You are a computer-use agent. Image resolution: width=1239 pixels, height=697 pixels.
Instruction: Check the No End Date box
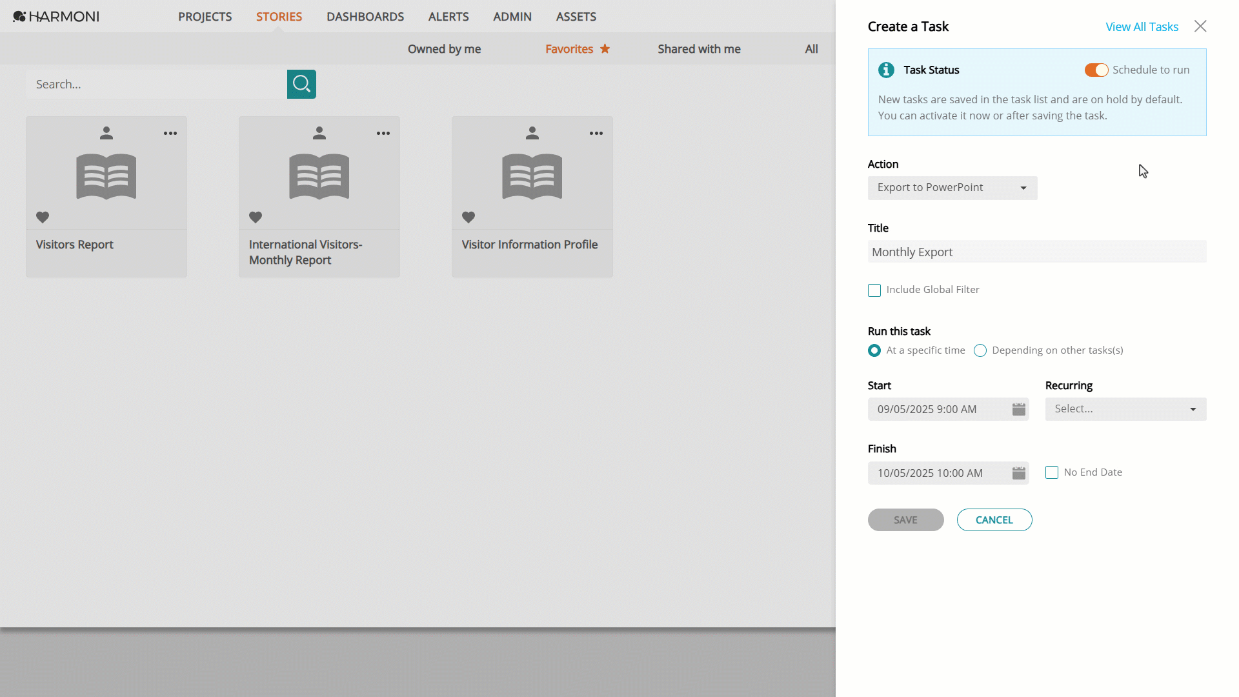click(x=1052, y=472)
